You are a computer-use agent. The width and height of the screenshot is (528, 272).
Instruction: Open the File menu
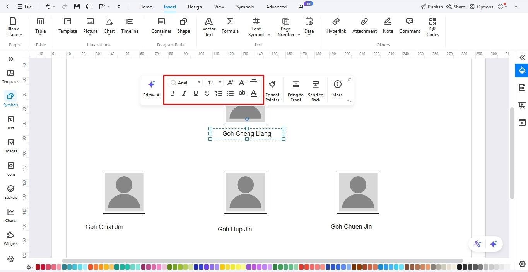point(25,7)
